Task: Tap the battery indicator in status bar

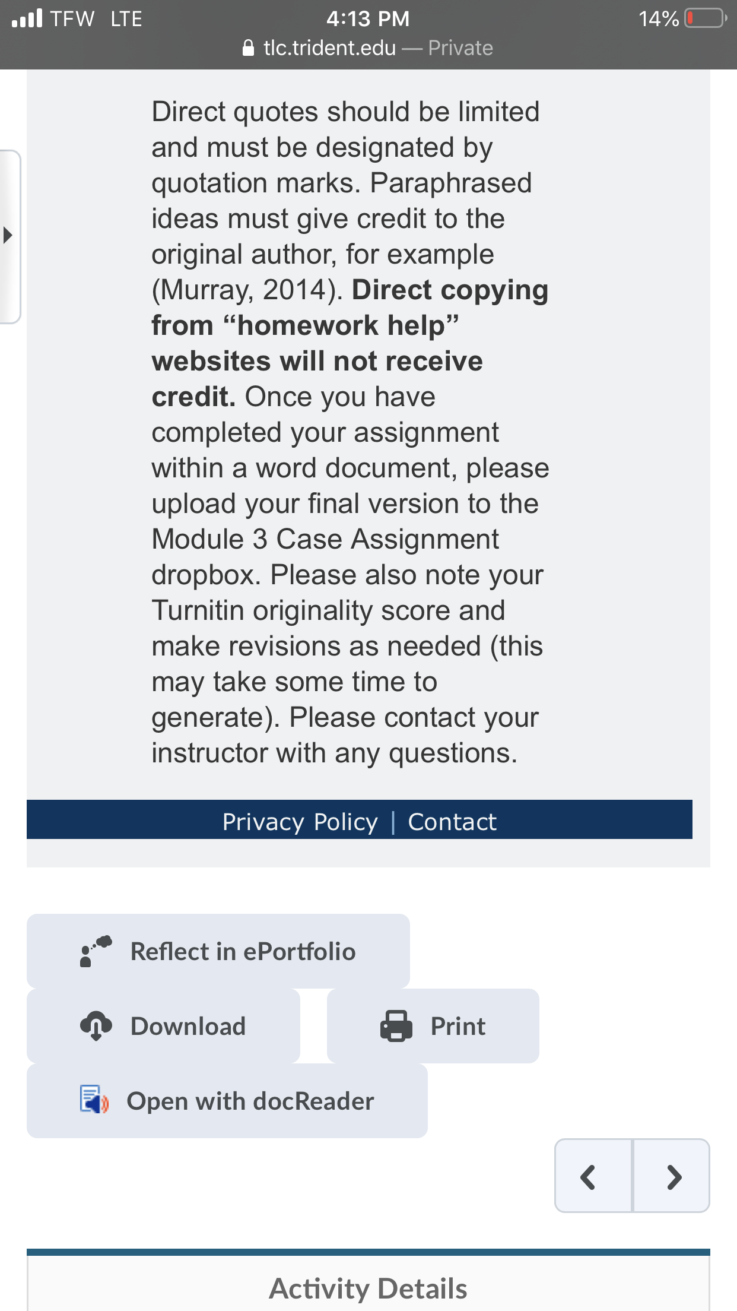Action: (705, 18)
